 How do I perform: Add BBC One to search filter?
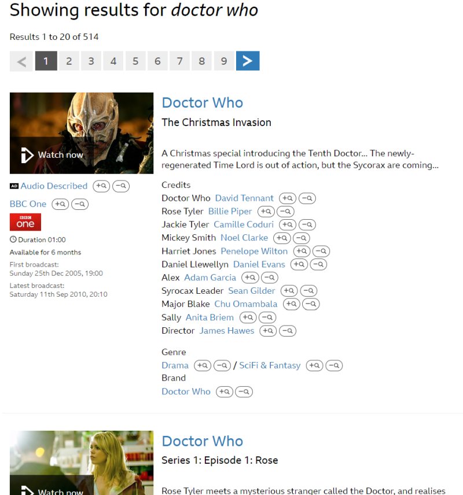click(x=60, y=204)
